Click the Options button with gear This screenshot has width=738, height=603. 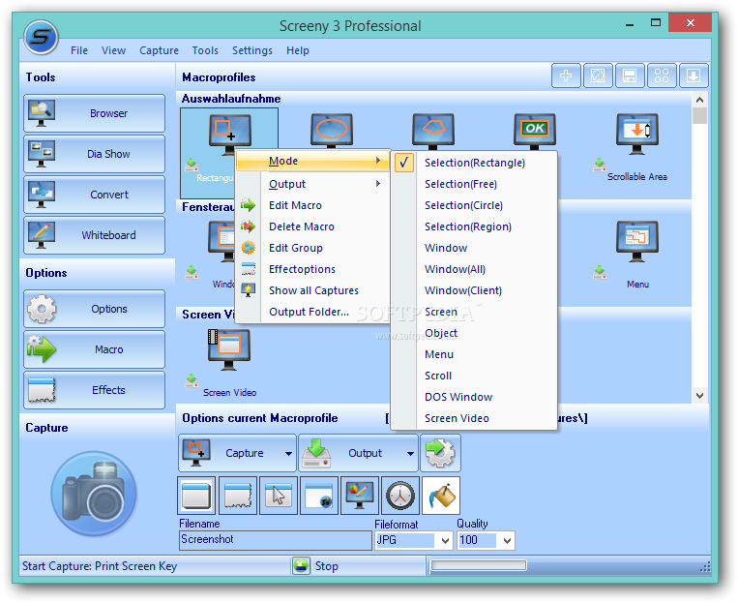[94, 309]
